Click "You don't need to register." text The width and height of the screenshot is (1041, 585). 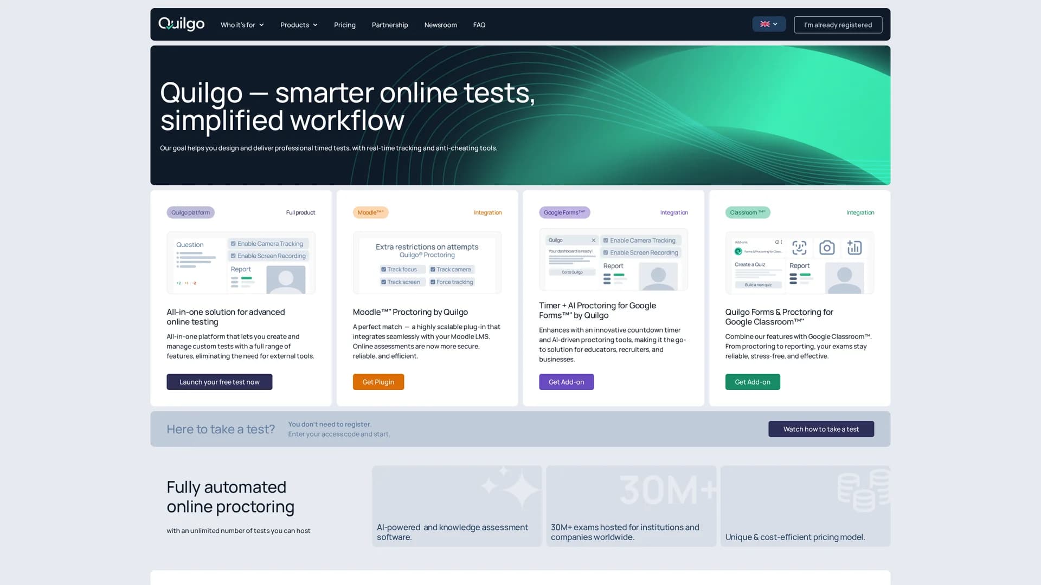330,424
